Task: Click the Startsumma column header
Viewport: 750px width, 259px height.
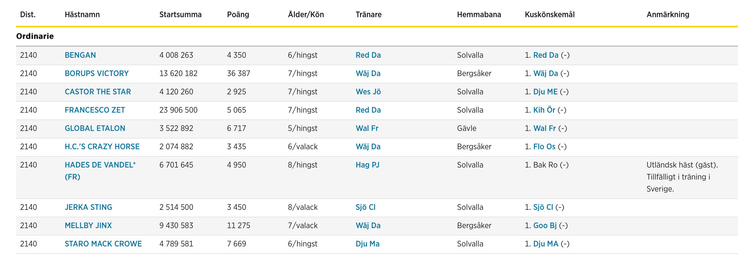Action: coord(180,15)
